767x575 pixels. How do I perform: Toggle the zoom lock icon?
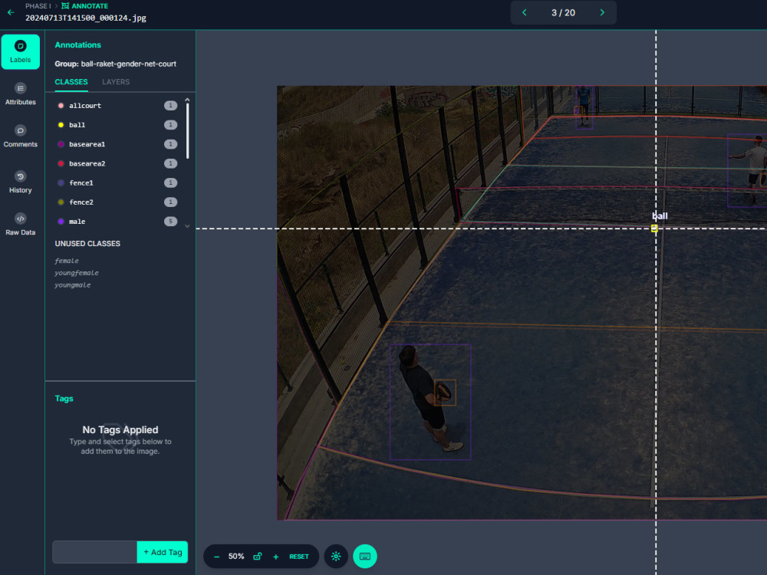tap(257, 557)
